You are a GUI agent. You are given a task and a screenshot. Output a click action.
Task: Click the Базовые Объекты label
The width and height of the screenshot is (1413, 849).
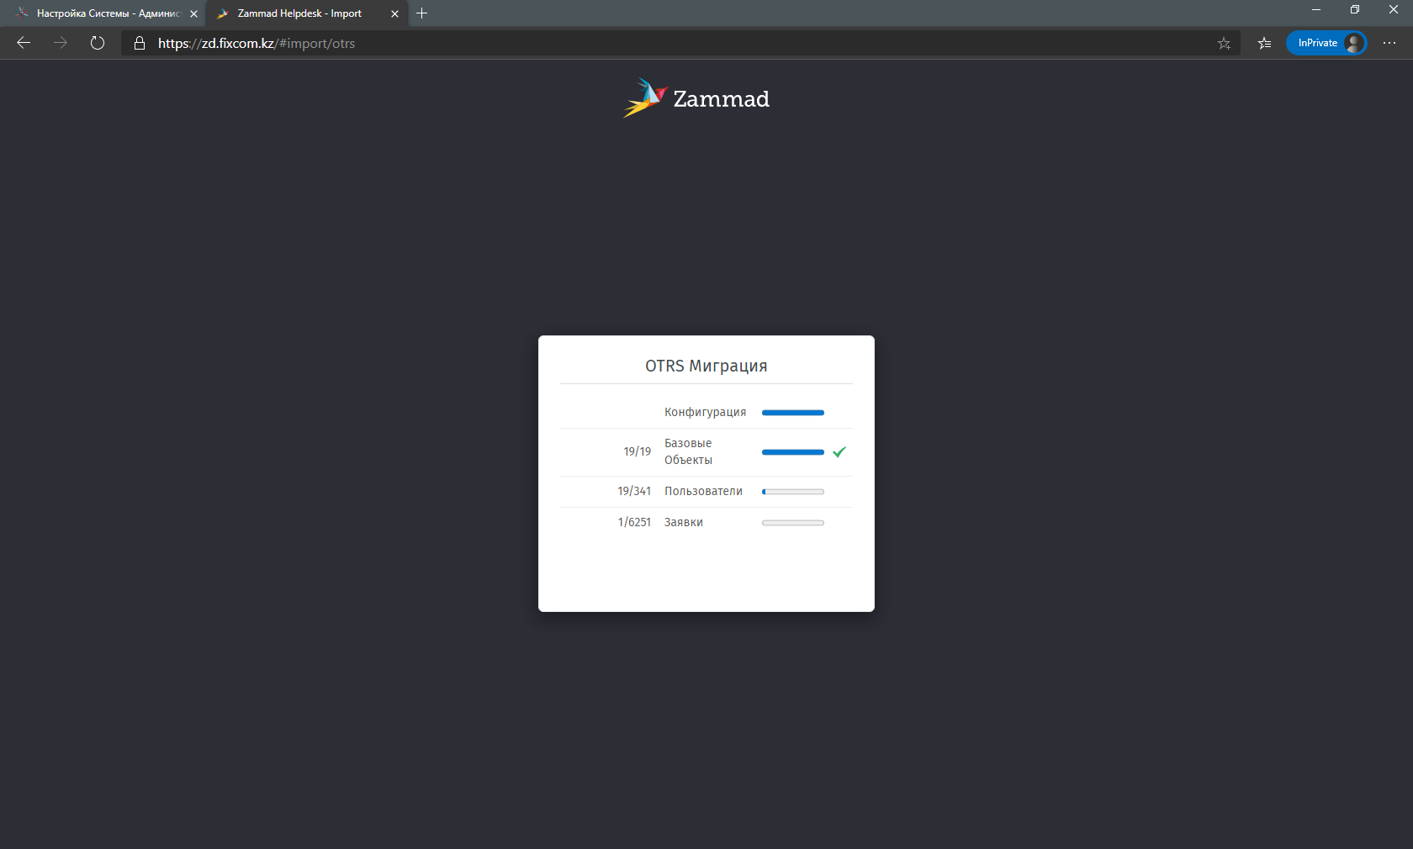pos(688,451)
